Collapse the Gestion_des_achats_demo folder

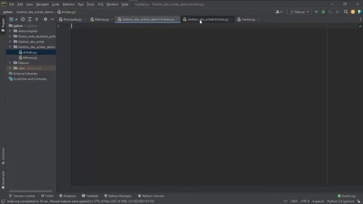[10, 46]
